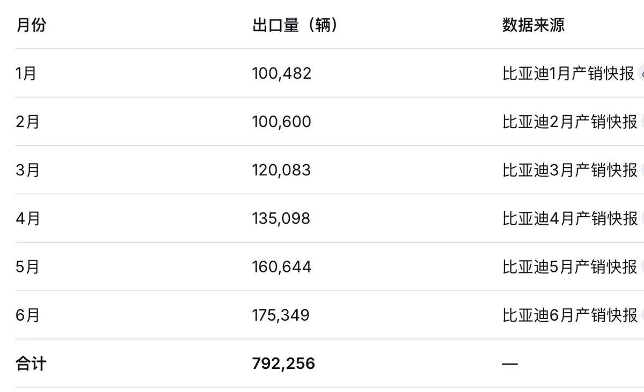This screenshot has width=644, height=392.
Task: Click the February export value 100,600
Action: [x=282, y=122]
